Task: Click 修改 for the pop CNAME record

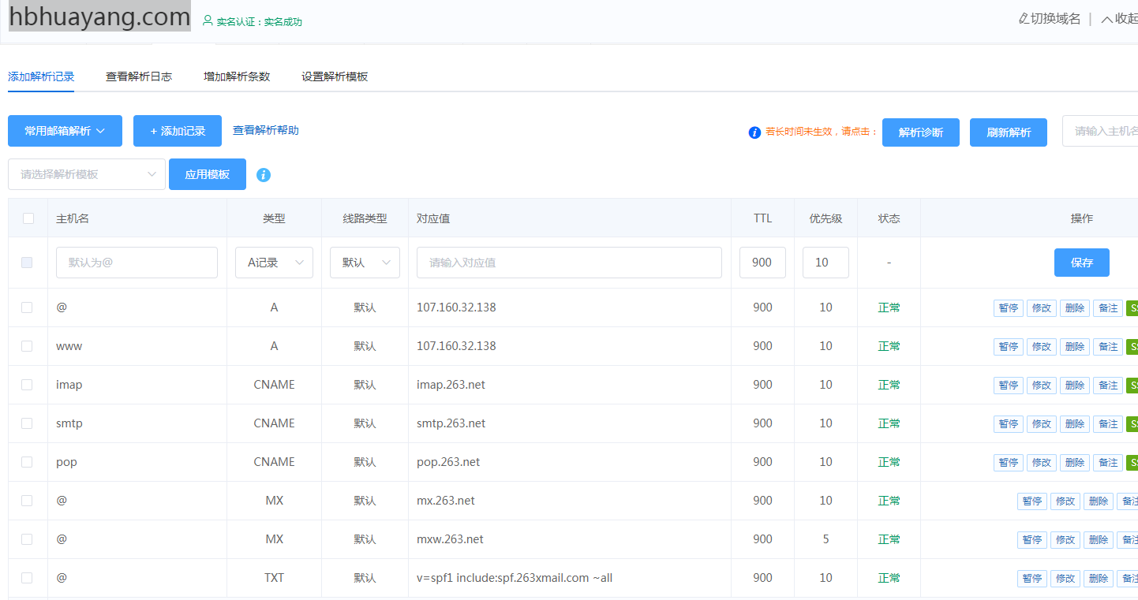Action: click(x=1041, y=463)
